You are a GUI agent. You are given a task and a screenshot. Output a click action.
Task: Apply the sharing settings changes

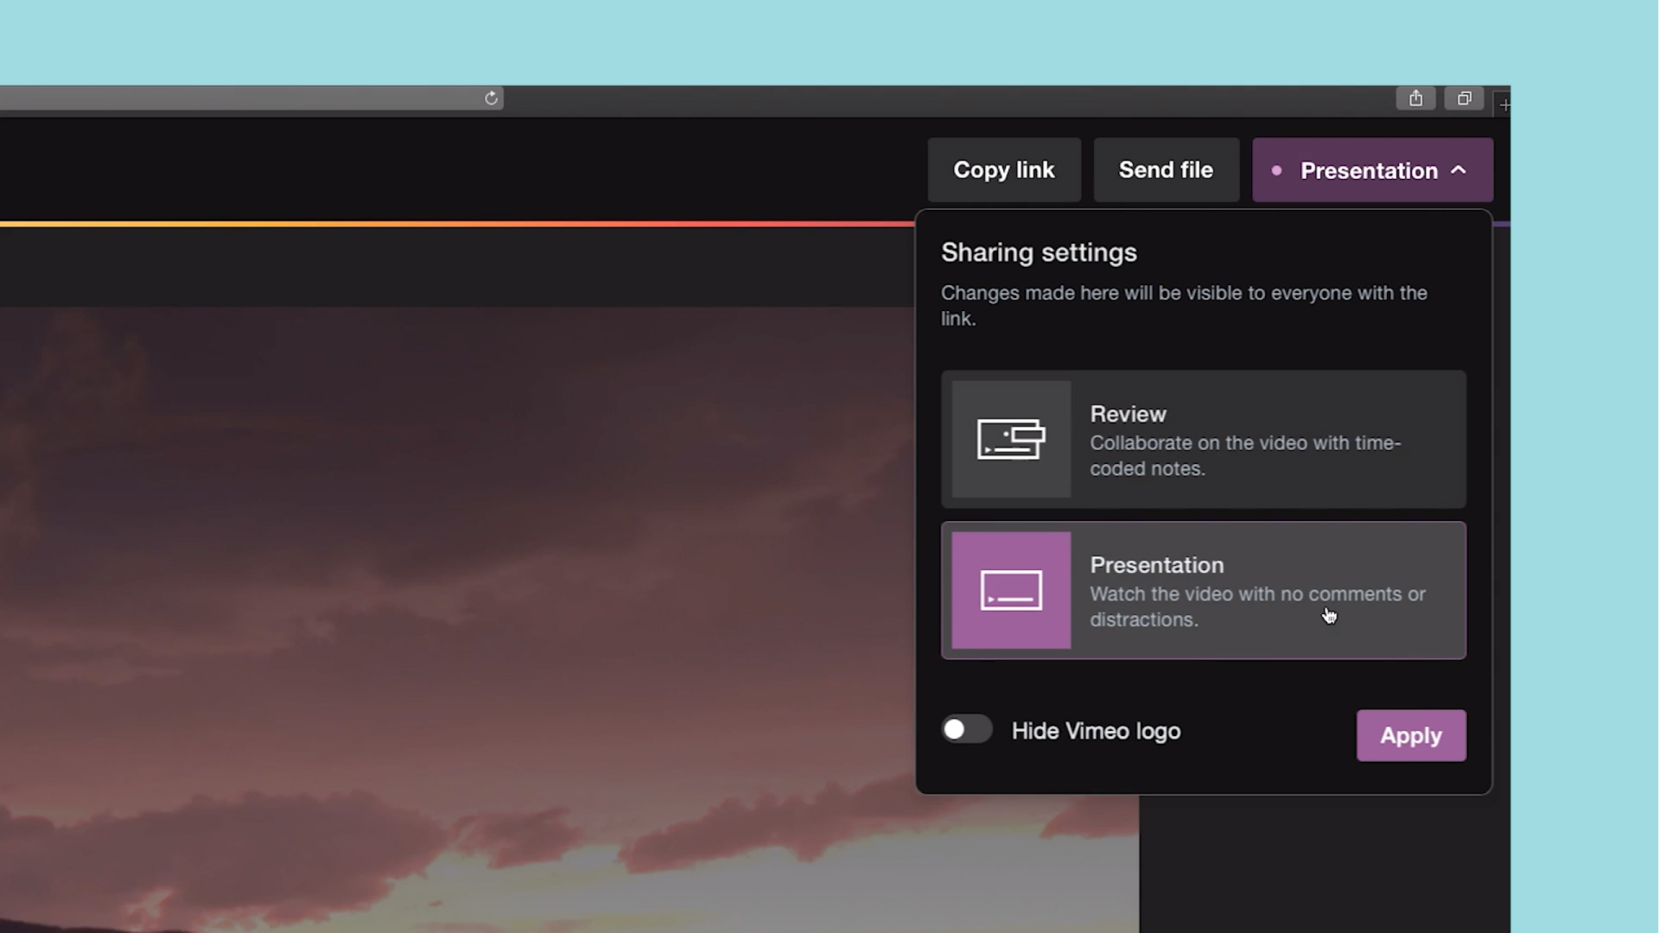(1410, 735)
